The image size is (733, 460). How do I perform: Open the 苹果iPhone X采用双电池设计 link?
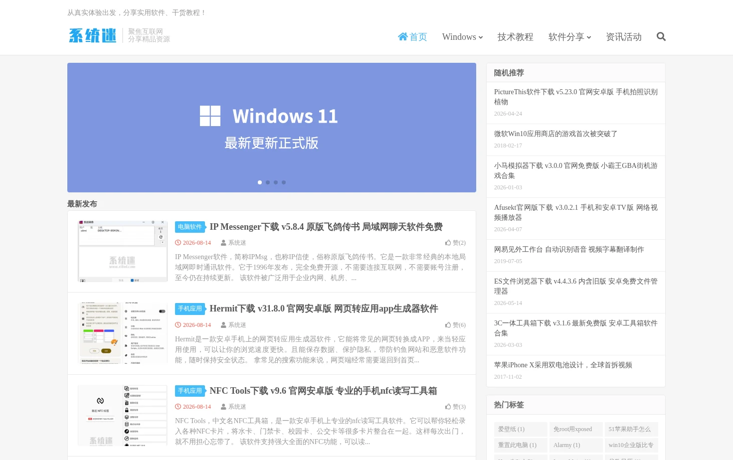[x=563, y=365]
